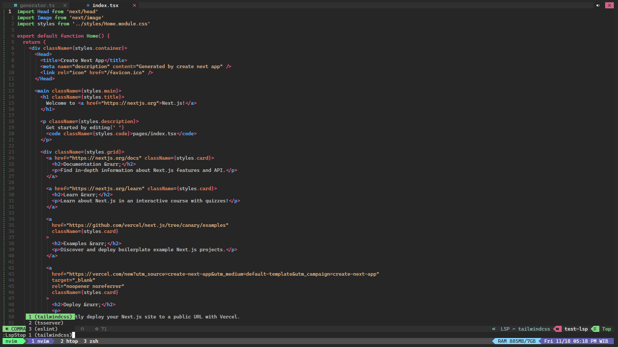618x347 pixels.
Task: Click the pink folder icon beside test-lsp
Action: 557,329
